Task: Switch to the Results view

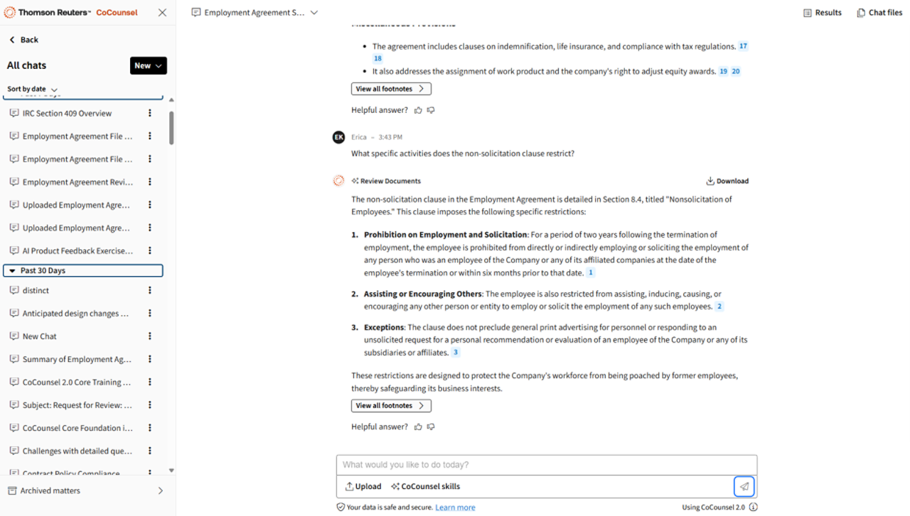Action: [x=822, y=13]
